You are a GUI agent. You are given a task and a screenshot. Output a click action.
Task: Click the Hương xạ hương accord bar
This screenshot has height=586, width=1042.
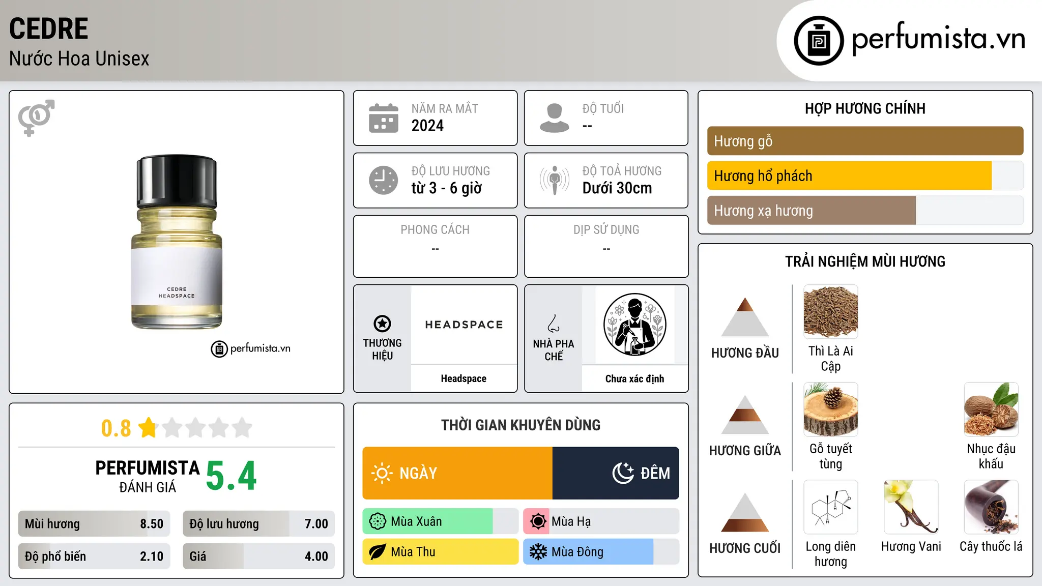tap(865, 210)
